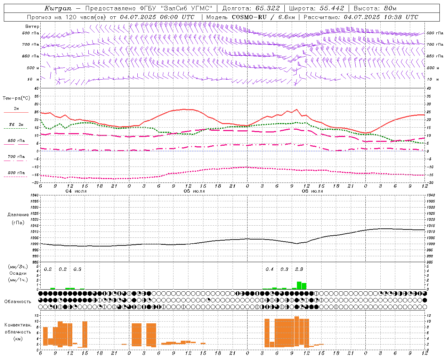Image resolution: width=445 pixels, height=356 pixels.
Task: Click the 2м temperature legend entry
Action: (x=16, y=109)
